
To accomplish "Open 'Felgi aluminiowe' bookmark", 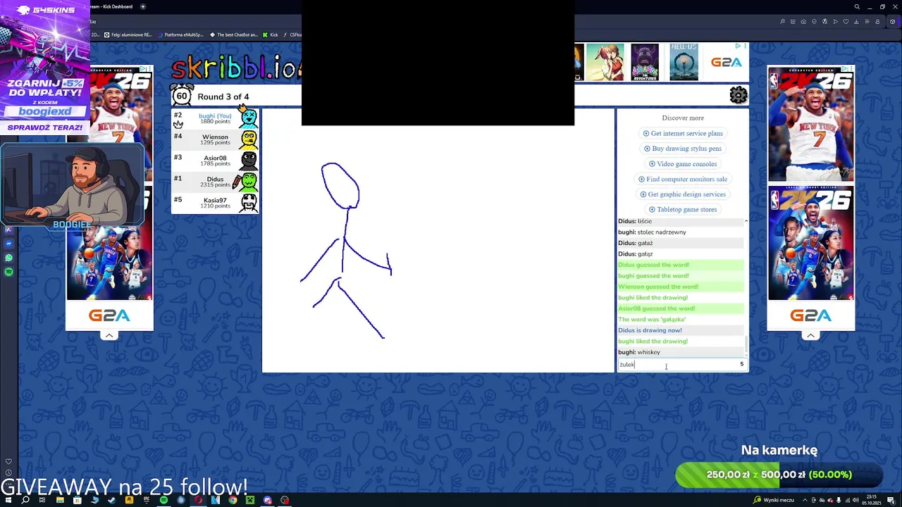I will (x=128, y=35).
